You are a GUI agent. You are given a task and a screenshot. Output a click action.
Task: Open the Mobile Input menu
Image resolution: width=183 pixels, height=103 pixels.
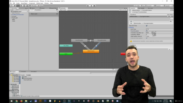pyautogui.click(x=40, y=3)
